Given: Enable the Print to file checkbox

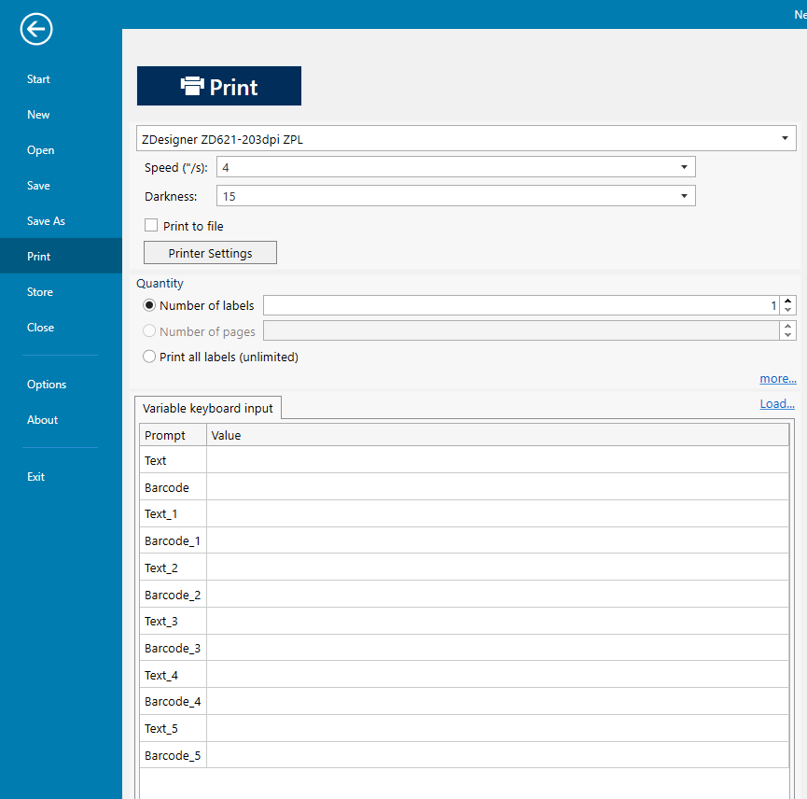Looking at the screenshot, I should point(151,225).
